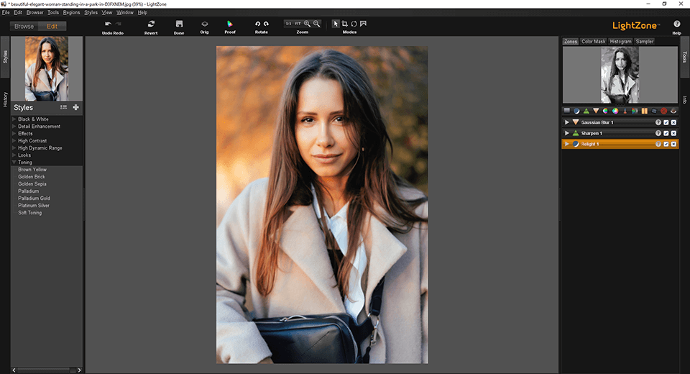Expand the Sharpen 1 tool
Screen dimensions: 690x374
[567, 133]
